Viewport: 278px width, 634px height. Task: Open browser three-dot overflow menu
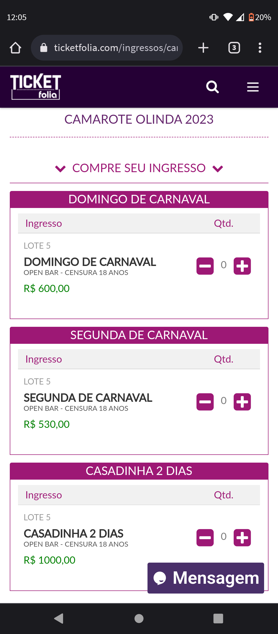(260, 48)
